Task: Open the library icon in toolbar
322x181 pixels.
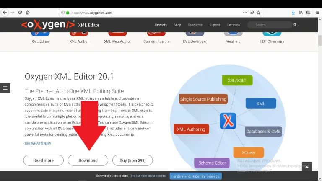Action: click(301, 13)
